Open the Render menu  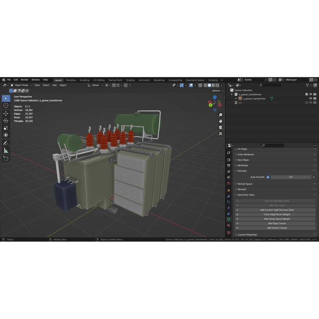(x=25, y=80)
